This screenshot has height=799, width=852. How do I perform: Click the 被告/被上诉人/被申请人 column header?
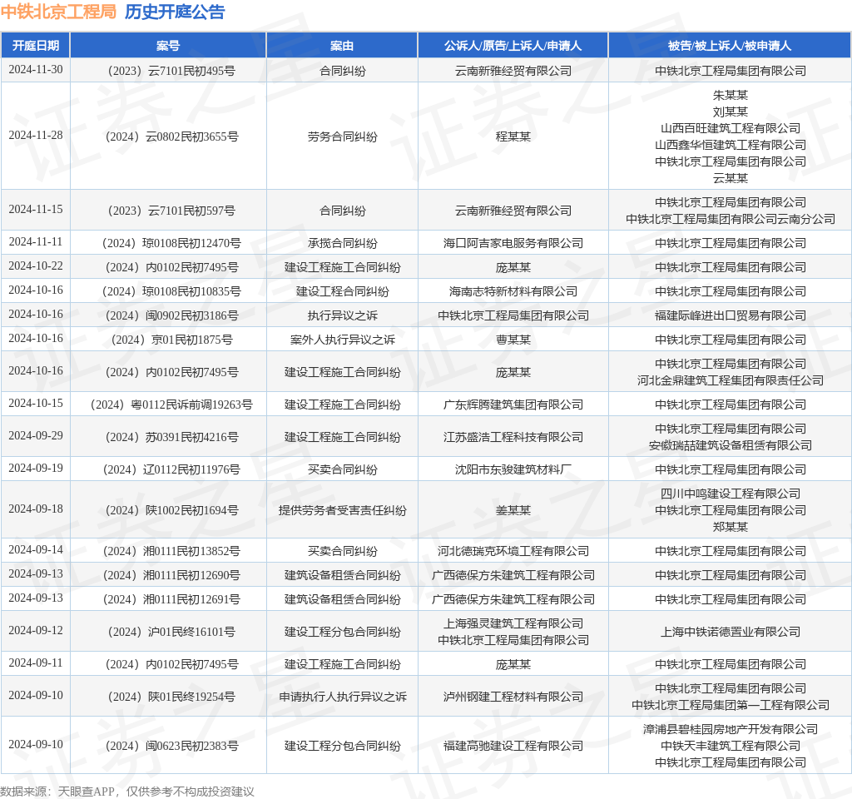pyautogui.click(x=730, y=46)
